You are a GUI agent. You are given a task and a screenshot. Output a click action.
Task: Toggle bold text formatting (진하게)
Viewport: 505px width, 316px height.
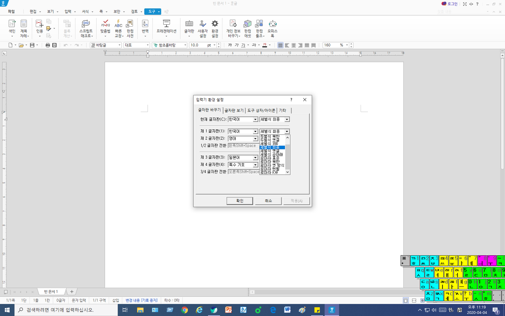click(x=230, y=45)
